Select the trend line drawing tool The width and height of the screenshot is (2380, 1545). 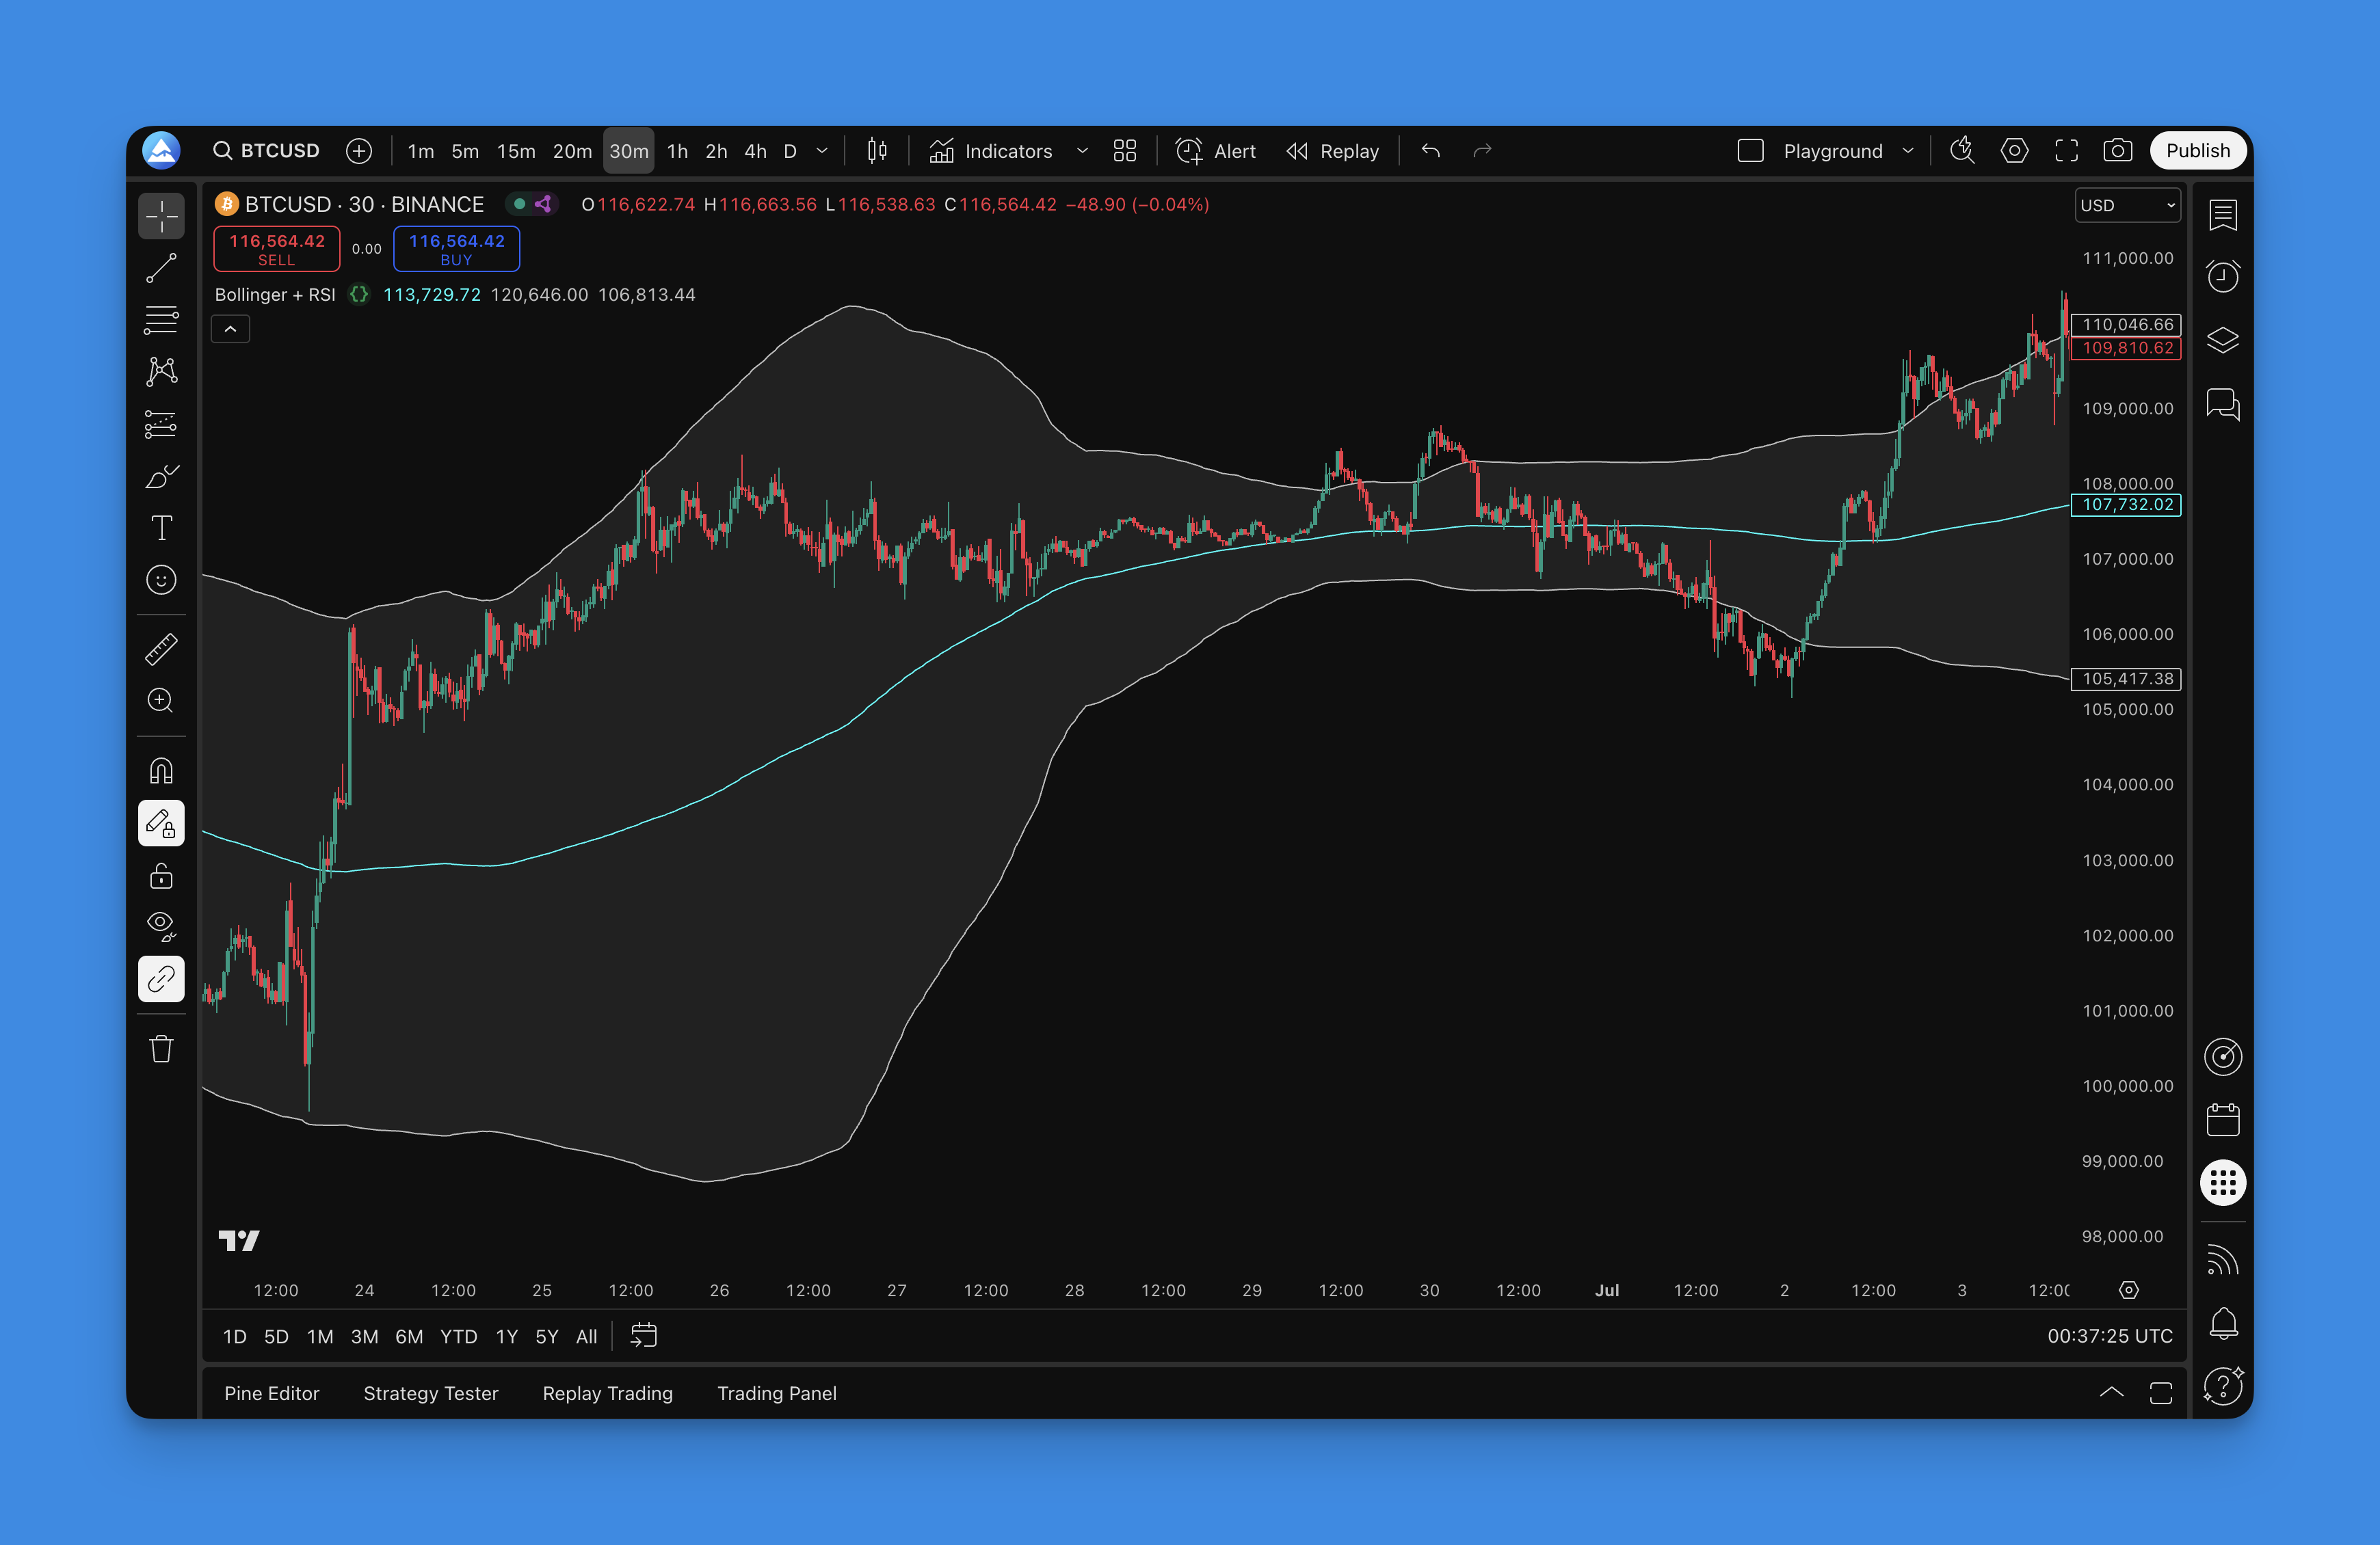click(x=161, y=268)
